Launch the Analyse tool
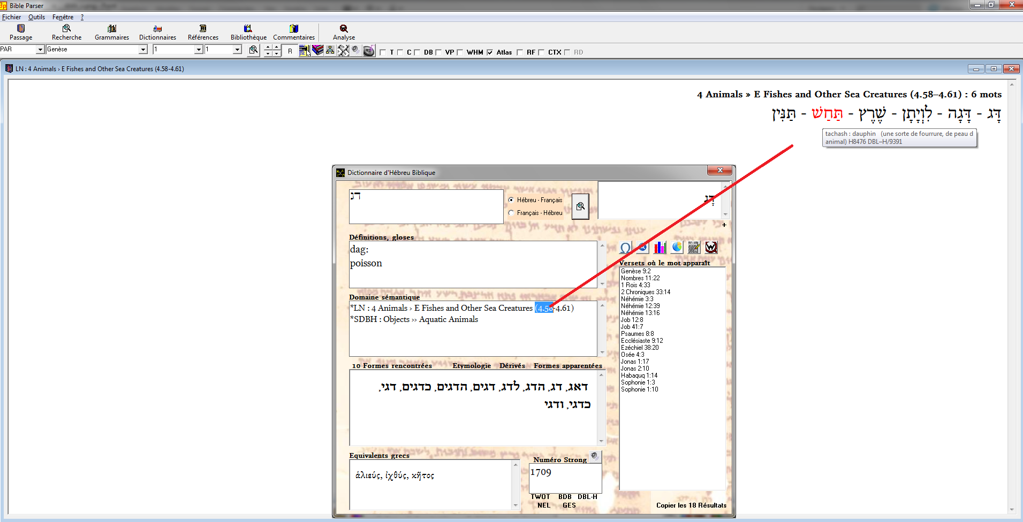Viewport: 1023px width, 522px height. point(344,32)
